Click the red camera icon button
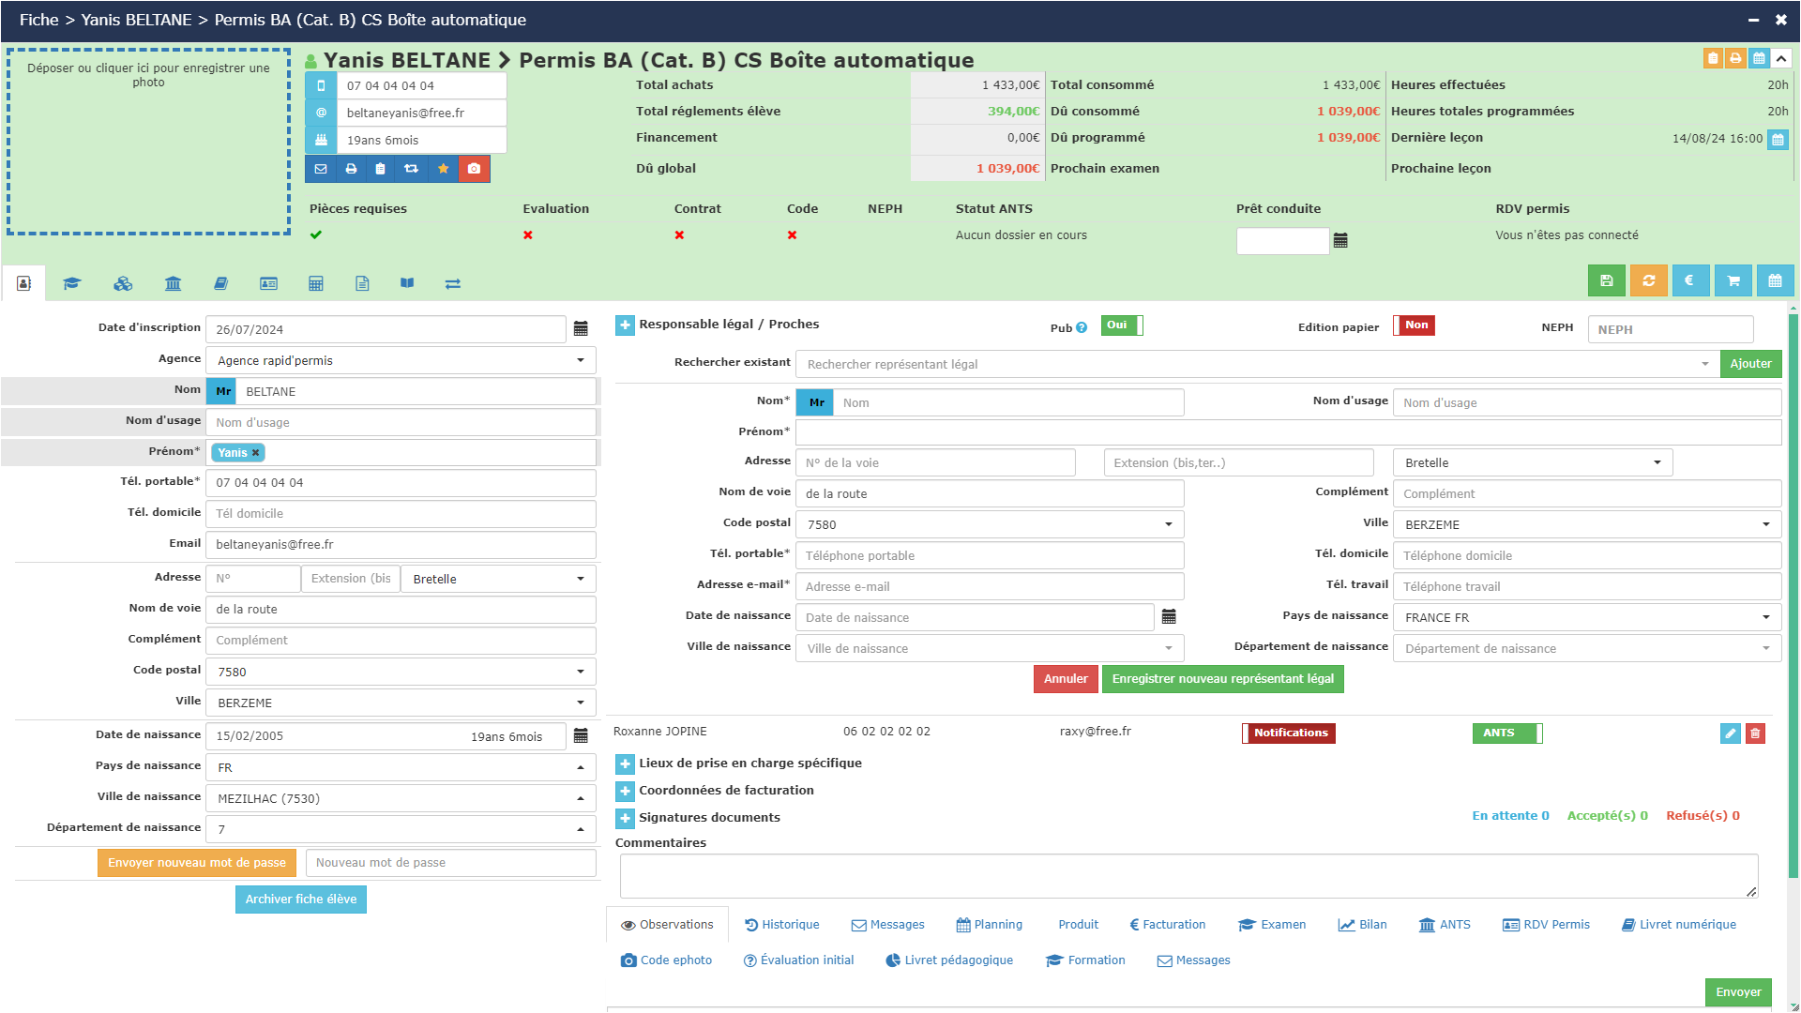 tap(474, 169)
